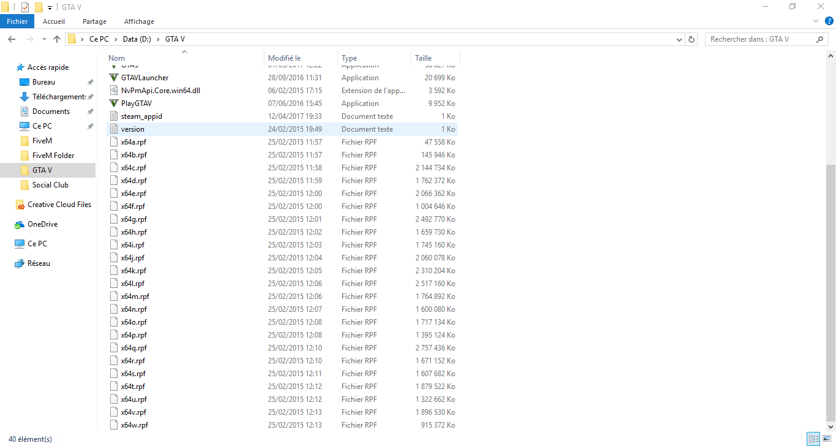Open the Partage ribbon tab
Screen dimensions: 836x446
tap(94, 21)
